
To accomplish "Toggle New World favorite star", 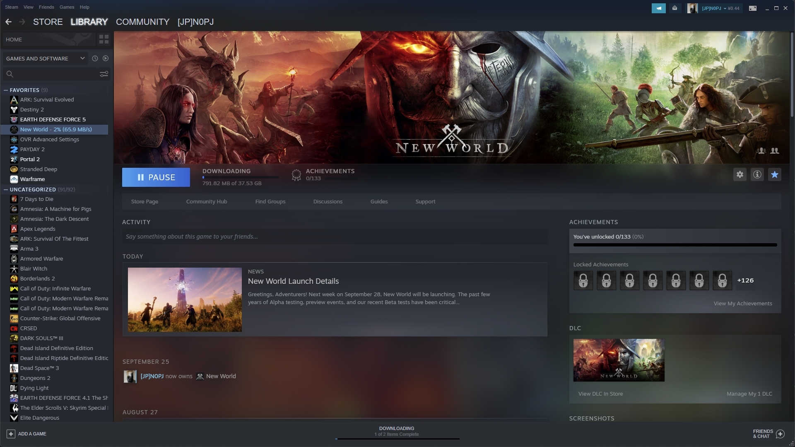I will point(774,174).
